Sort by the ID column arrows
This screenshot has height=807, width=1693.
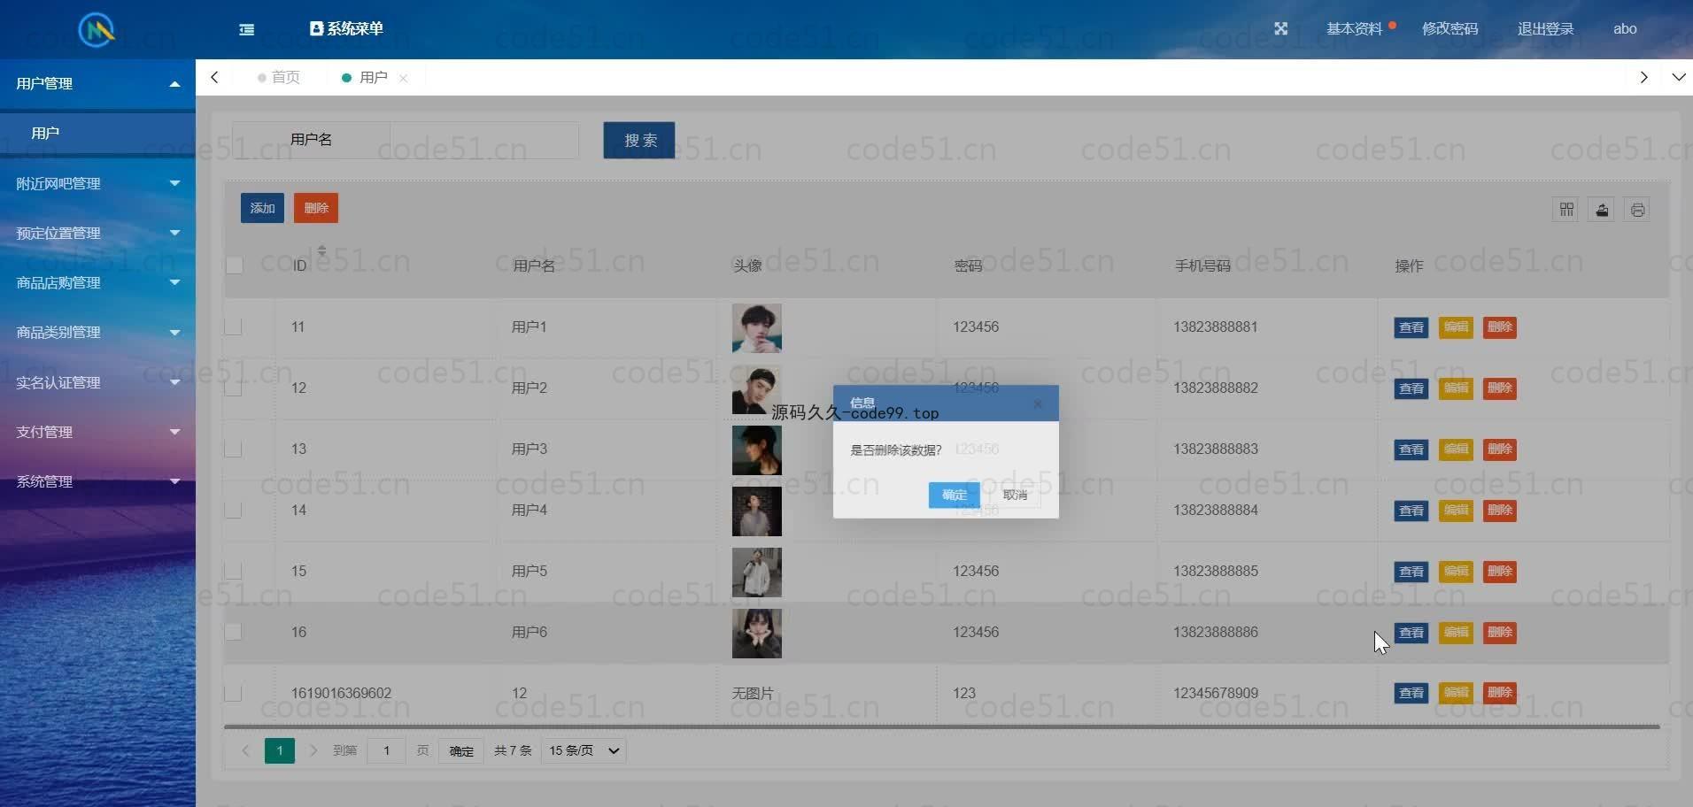[x=321, y=251]
